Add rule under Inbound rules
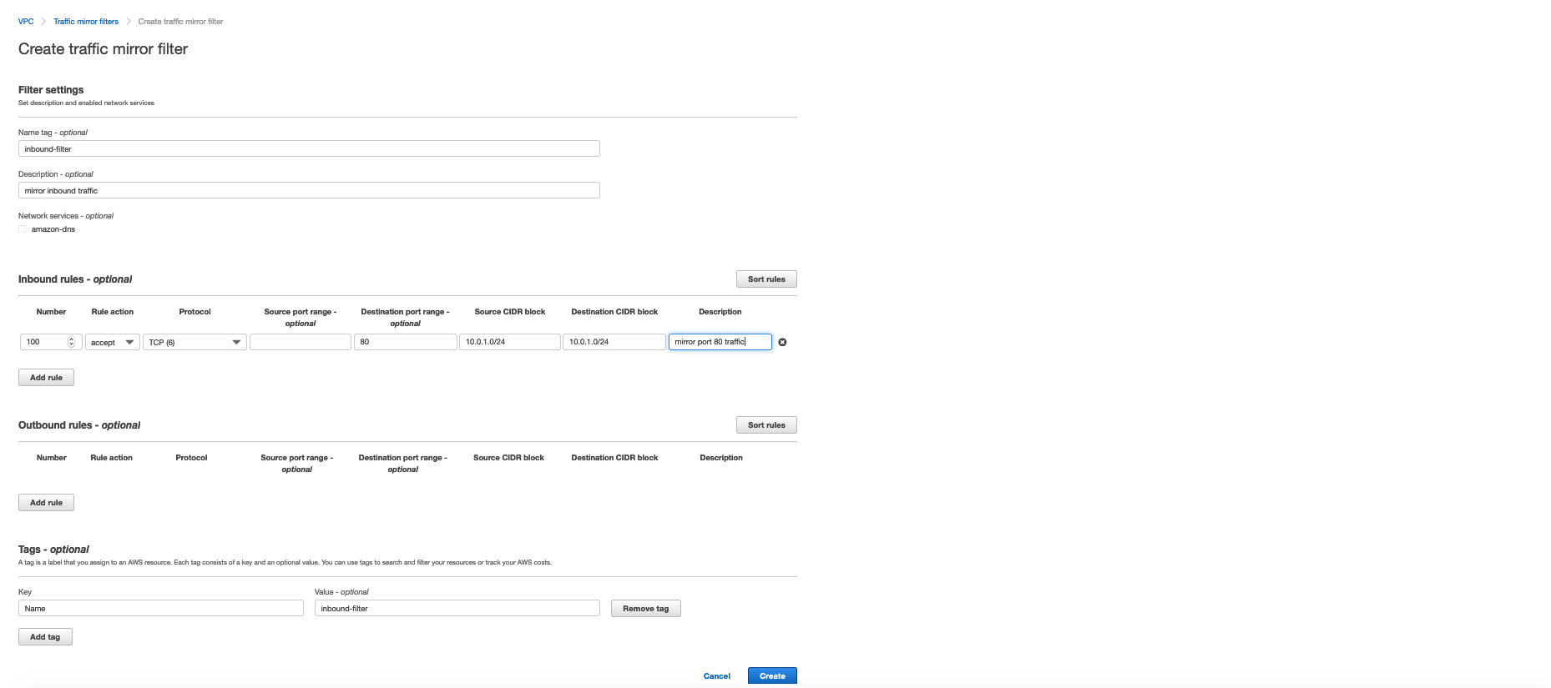1551x688 pixels. pyautogui.click(x=46, y=378)
